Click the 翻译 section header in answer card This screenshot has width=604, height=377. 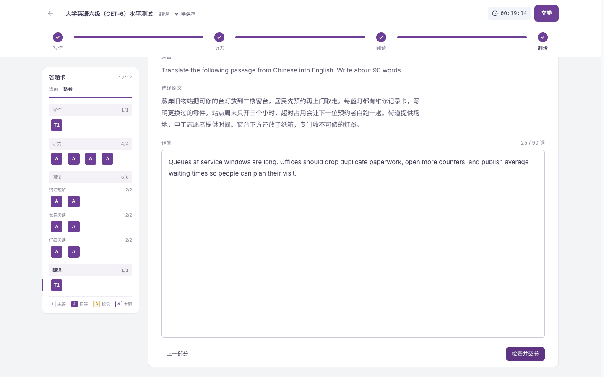pyautogui.click(x=91, y=270)
